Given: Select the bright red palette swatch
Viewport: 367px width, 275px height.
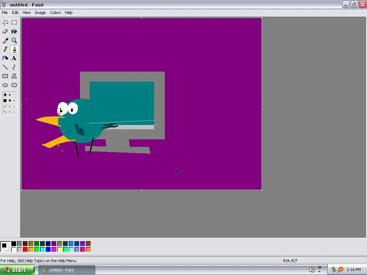Looking at the screenshot, I should click(25, 250).
